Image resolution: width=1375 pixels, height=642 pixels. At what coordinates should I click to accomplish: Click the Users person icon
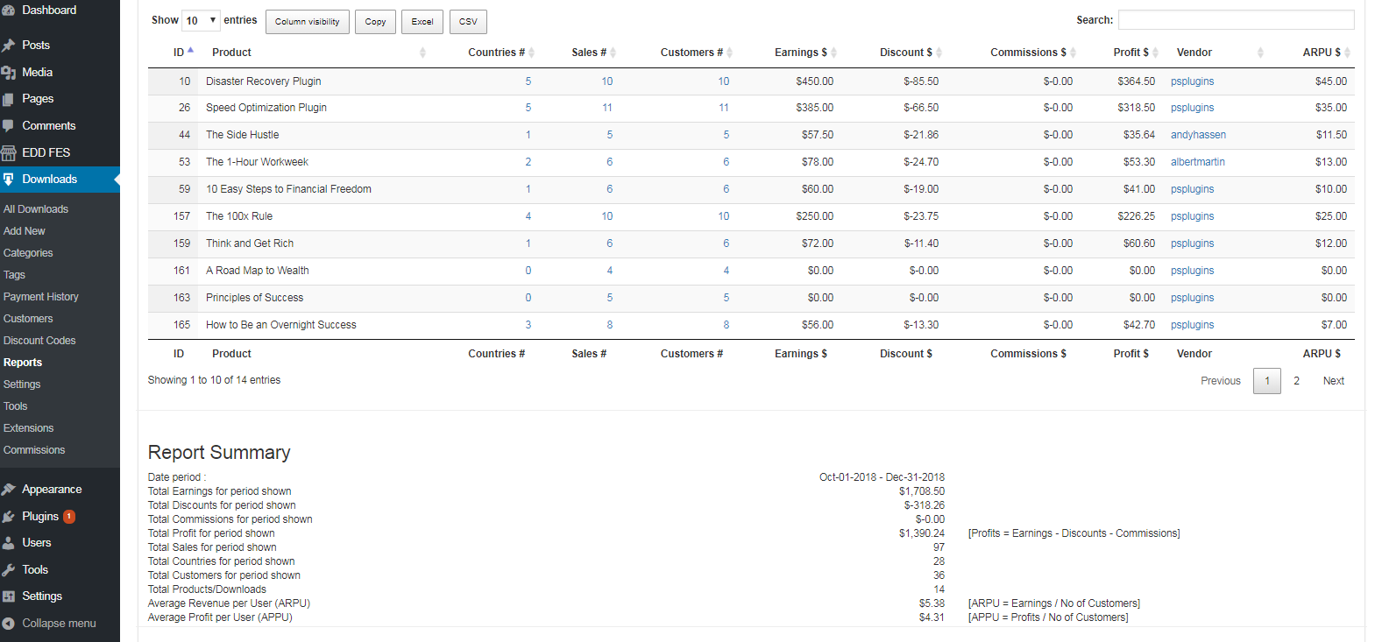coord(9,543)
